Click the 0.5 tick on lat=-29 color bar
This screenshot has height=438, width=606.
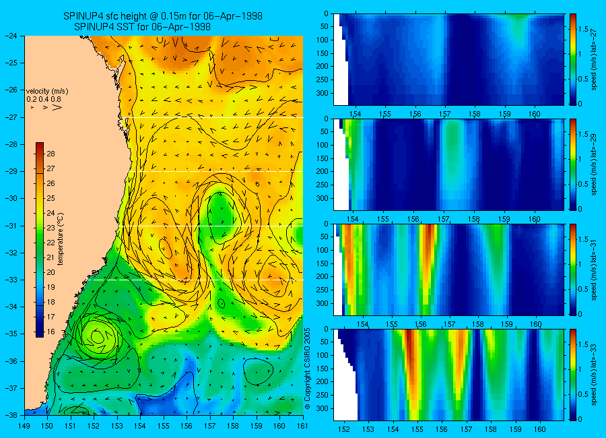coord(583,184)
